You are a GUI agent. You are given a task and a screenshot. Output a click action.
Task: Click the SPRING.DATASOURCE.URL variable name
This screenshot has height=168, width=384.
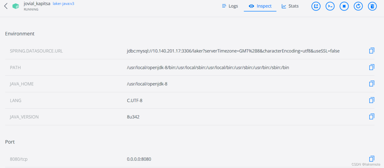tap(36, 51)
